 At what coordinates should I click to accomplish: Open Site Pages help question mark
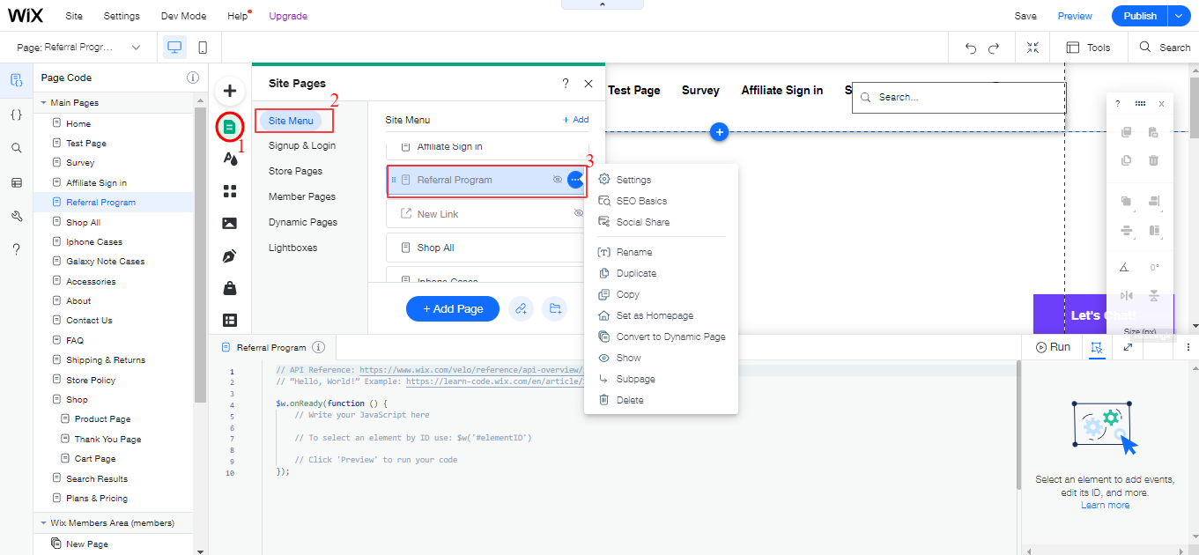(x=566, y=84)
